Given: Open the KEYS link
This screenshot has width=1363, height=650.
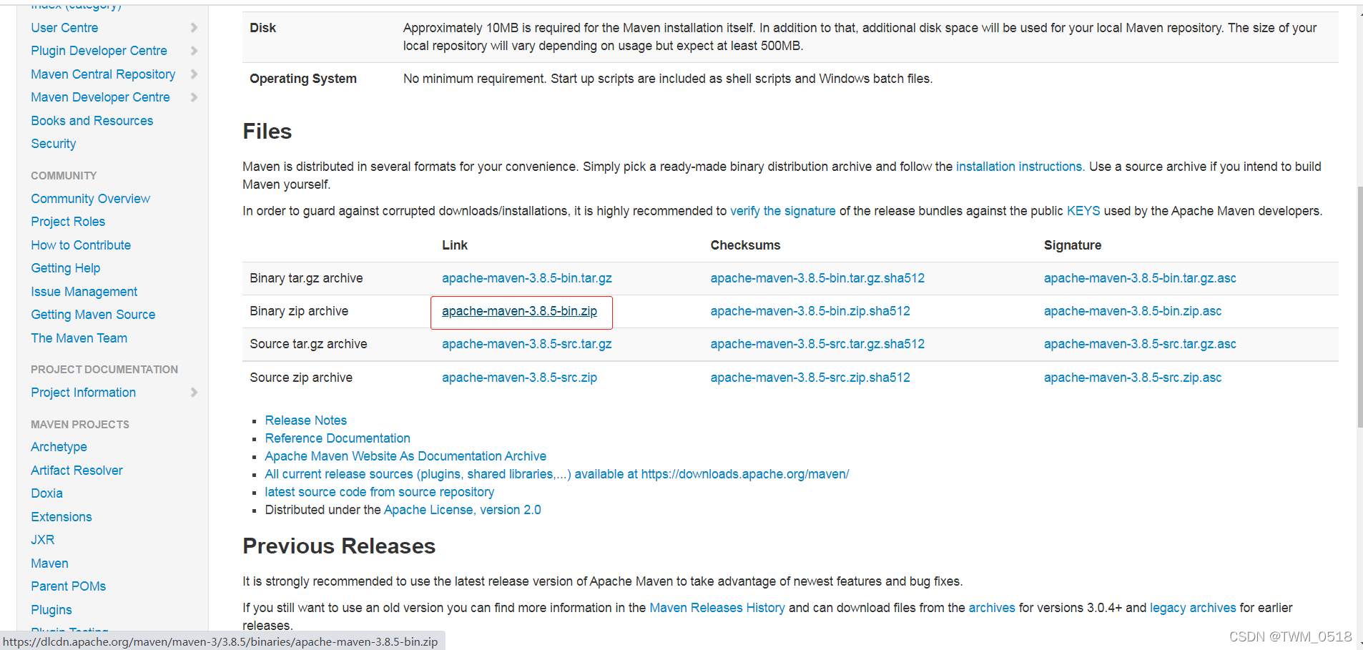Looking at the screenshot, I should [1083, 211].
